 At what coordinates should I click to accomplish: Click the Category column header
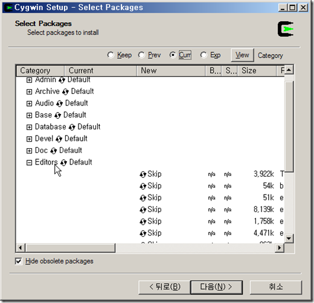pos(40,70)
